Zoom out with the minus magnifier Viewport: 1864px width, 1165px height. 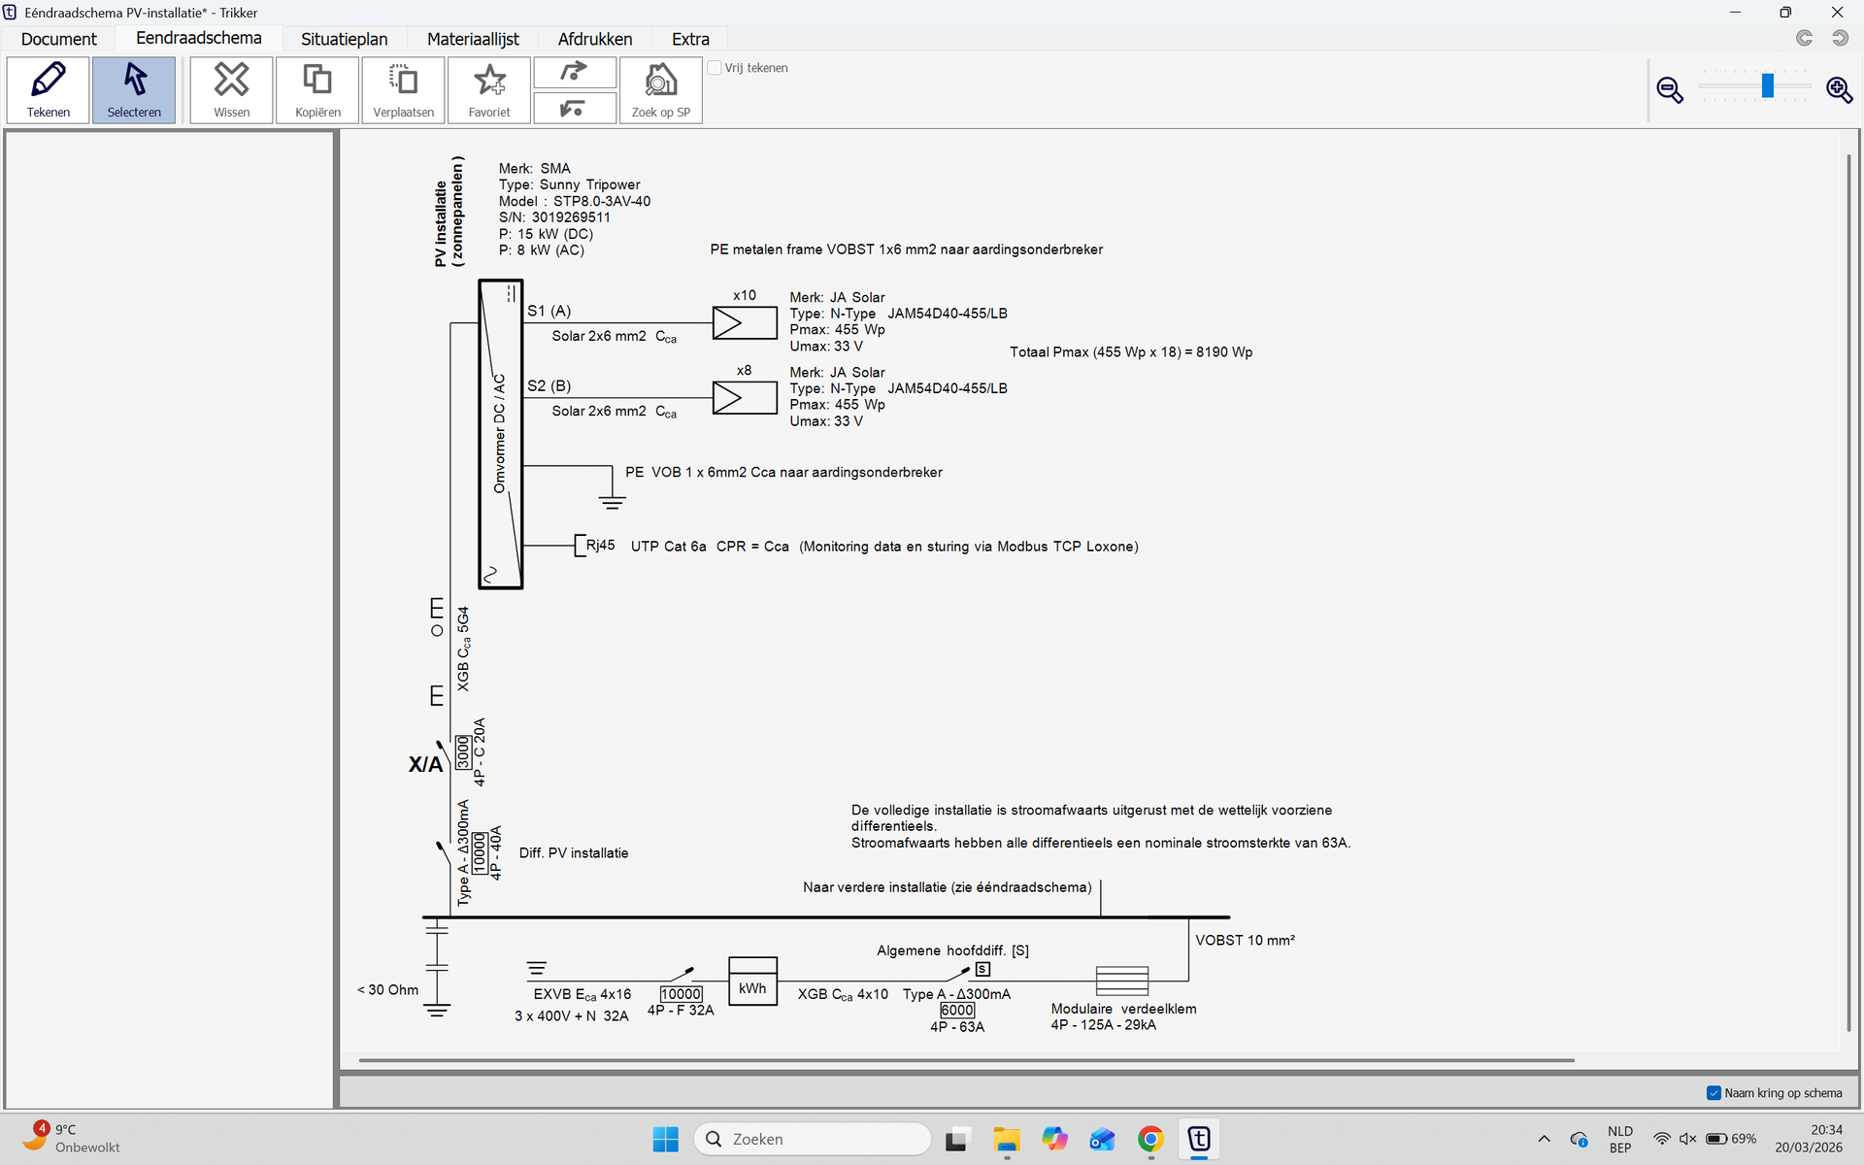click(1670, 89)
